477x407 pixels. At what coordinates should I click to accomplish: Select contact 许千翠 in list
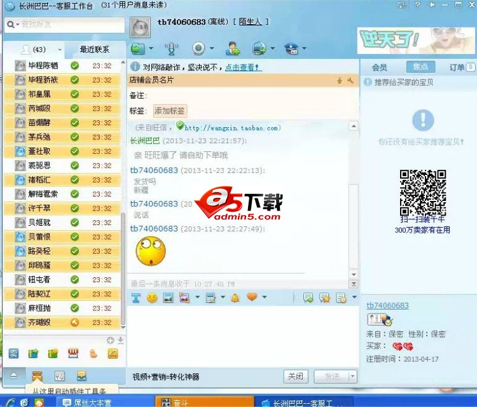click(x=62, y=209)
